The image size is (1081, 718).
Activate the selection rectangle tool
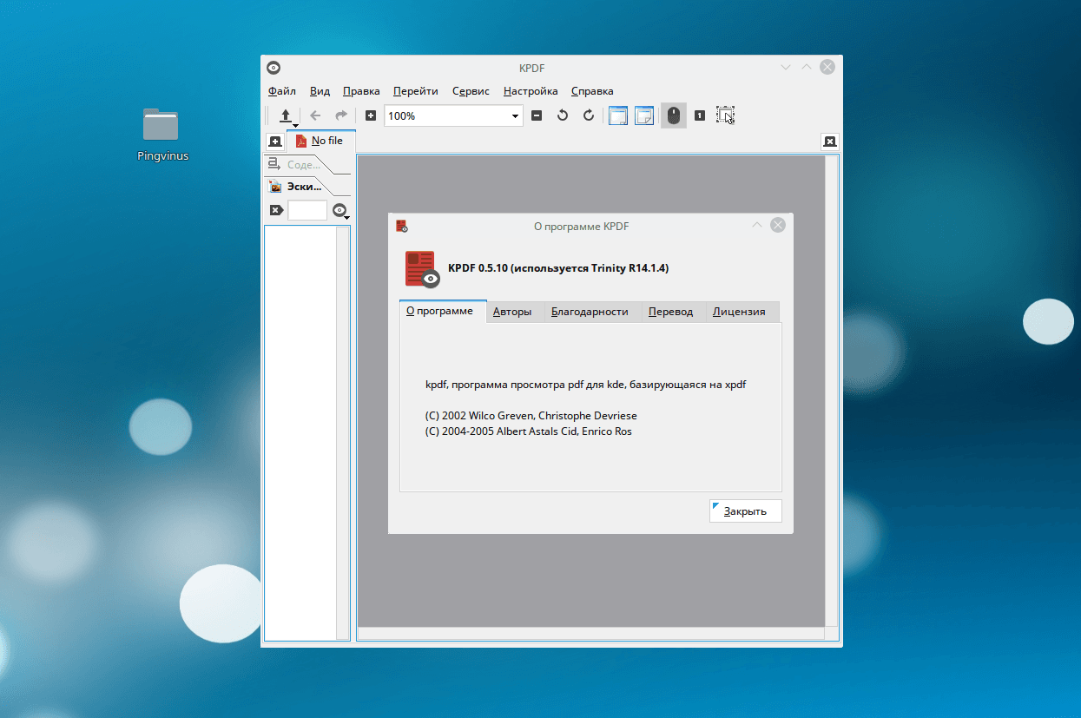(726, 115)
